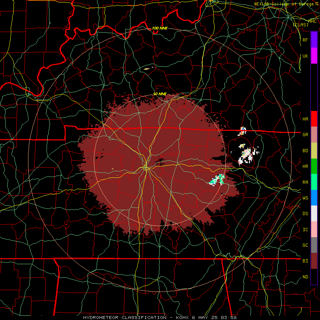Click the "50 NMI" range ring label

coord(160,94)
